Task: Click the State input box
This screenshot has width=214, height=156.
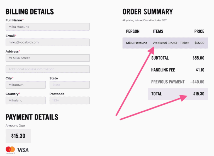Action: (70, 85)
